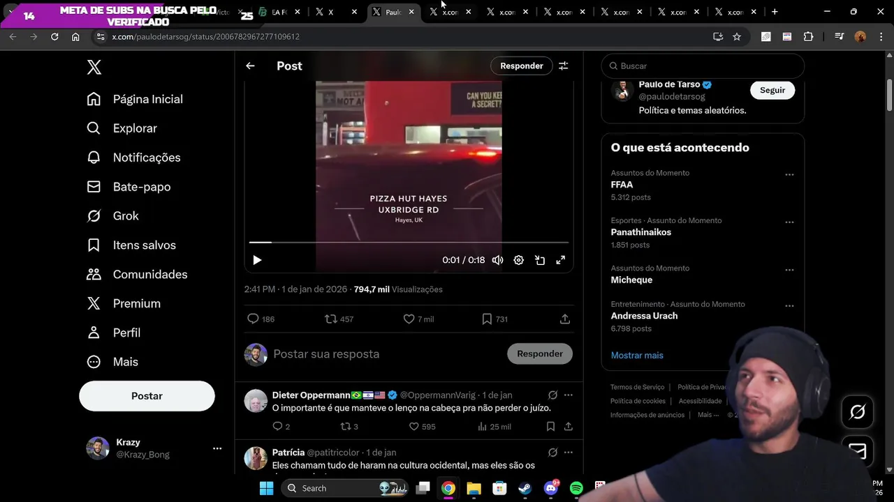Open File Explorer from taskbar
Image resolution: width=894 pixels, height=502 pixels.
(474, 488)
